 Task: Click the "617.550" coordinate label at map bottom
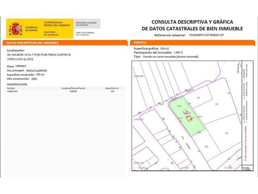tap(229, 168)
